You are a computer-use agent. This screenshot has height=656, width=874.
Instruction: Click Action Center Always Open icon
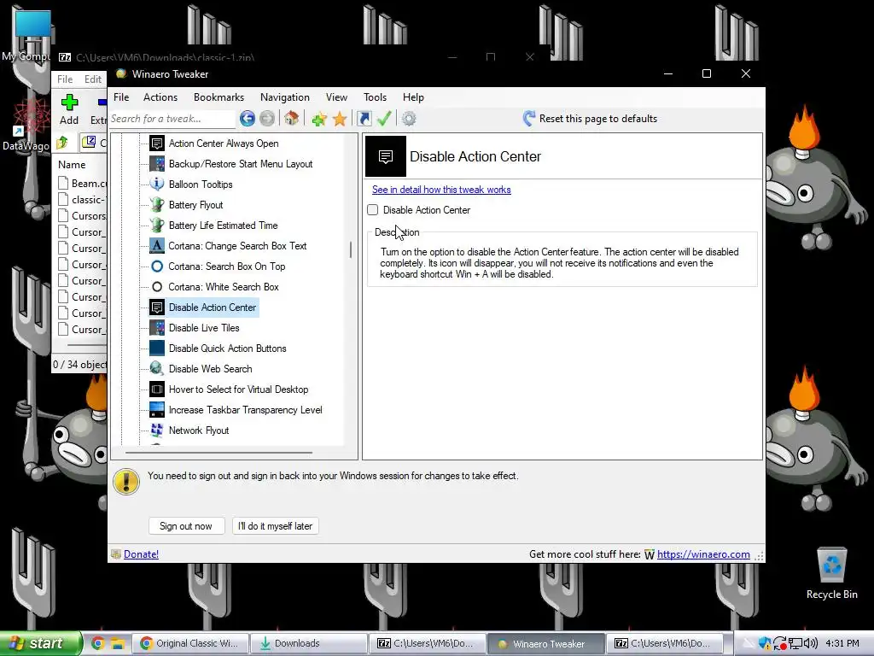pos(157,143)
